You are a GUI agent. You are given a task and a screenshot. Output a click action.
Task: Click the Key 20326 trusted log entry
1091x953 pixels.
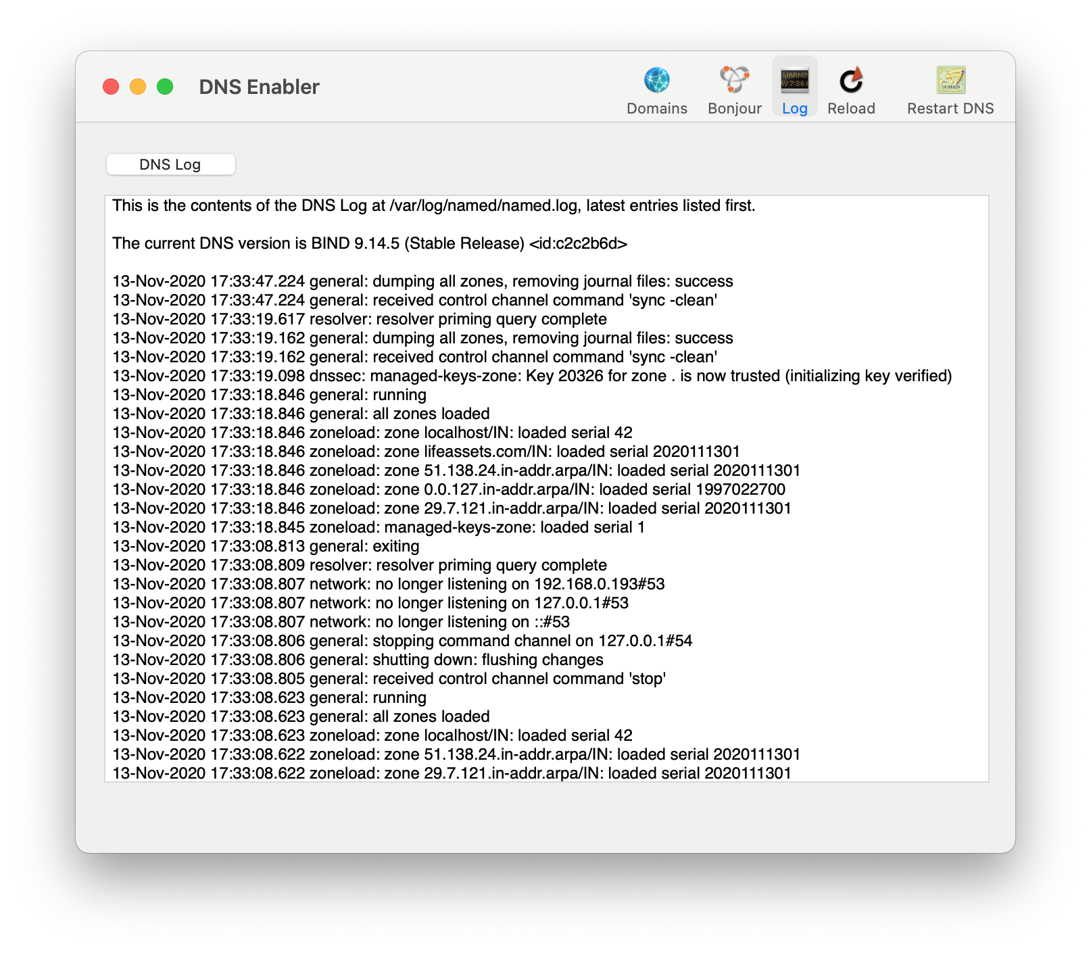(x=532, y=376)
